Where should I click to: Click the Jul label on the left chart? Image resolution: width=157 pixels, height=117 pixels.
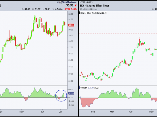click(60, 112)
